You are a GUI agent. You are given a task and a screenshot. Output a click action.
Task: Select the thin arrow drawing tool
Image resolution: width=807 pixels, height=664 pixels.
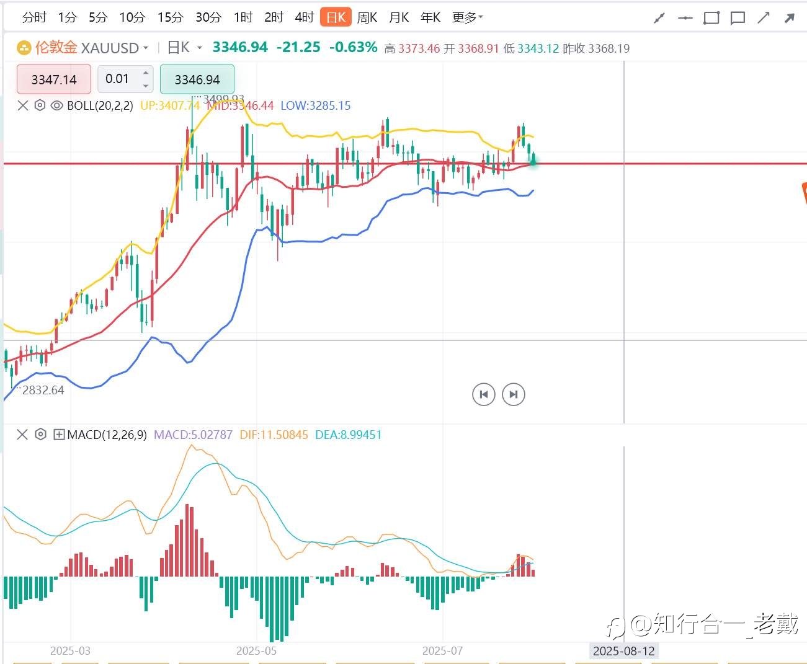tap(764, 18)
